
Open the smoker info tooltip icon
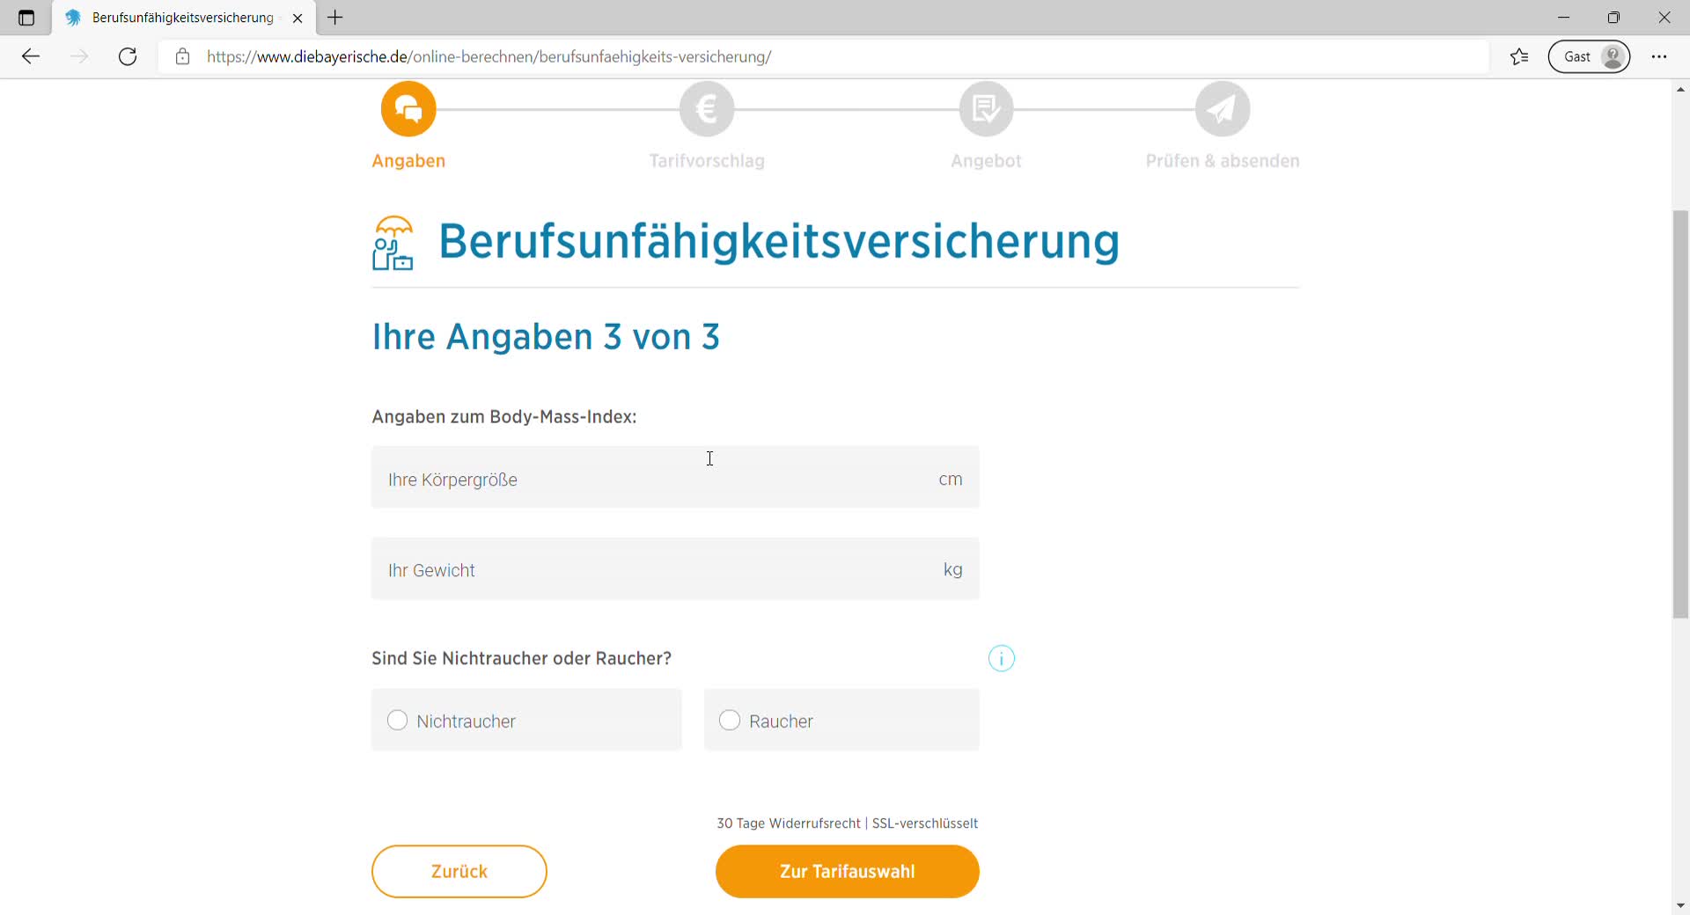[1002, 658]
